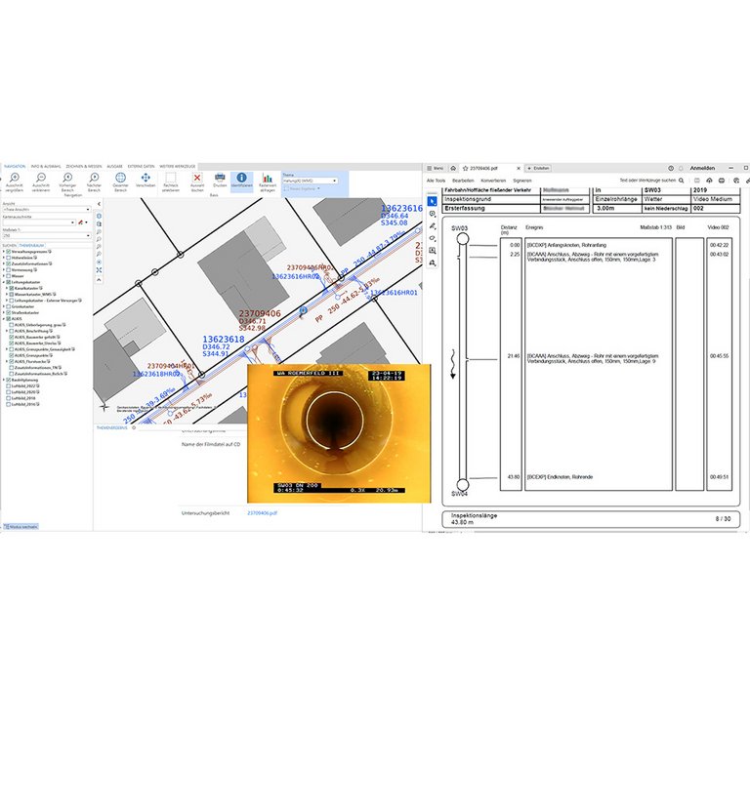The width and height of the screenshot is (750, 808).
Task: Collapse the left panel with chevron arrow
Action: (99, 204)
